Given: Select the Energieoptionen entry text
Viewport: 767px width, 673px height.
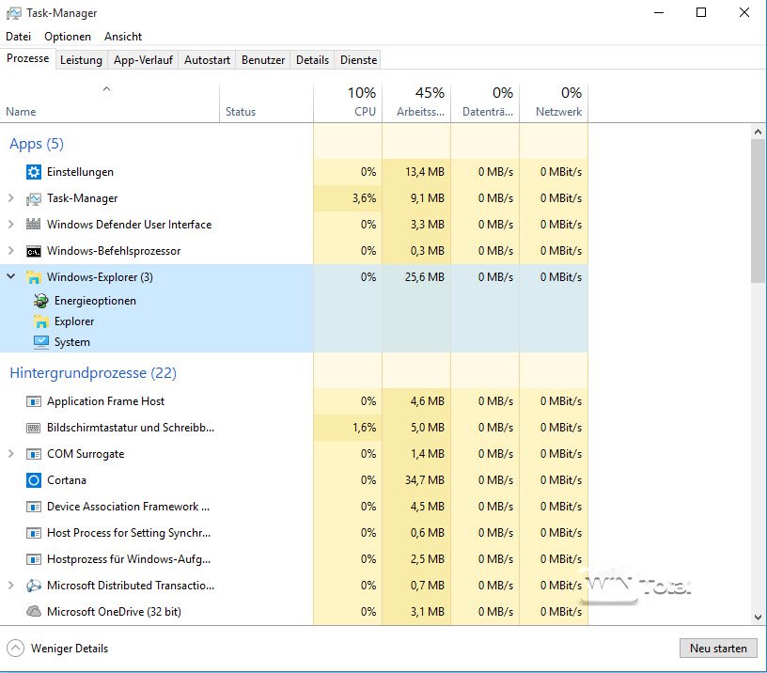Looking at the screenshot, I should click(95, 301).
